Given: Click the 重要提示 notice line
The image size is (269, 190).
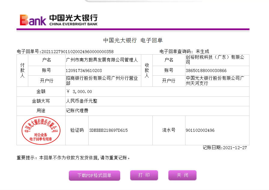Looking at the screenshot, I should pyautogui.click(x=73, y=158).
